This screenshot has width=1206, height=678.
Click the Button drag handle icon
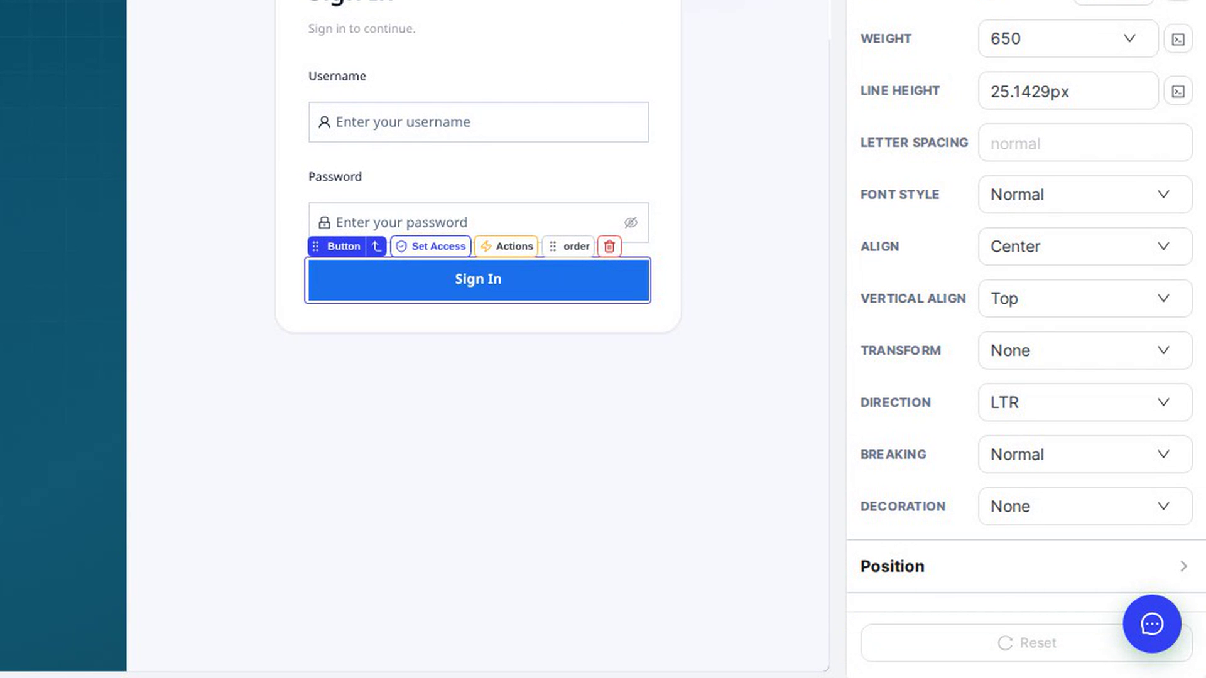pos(316,246)
